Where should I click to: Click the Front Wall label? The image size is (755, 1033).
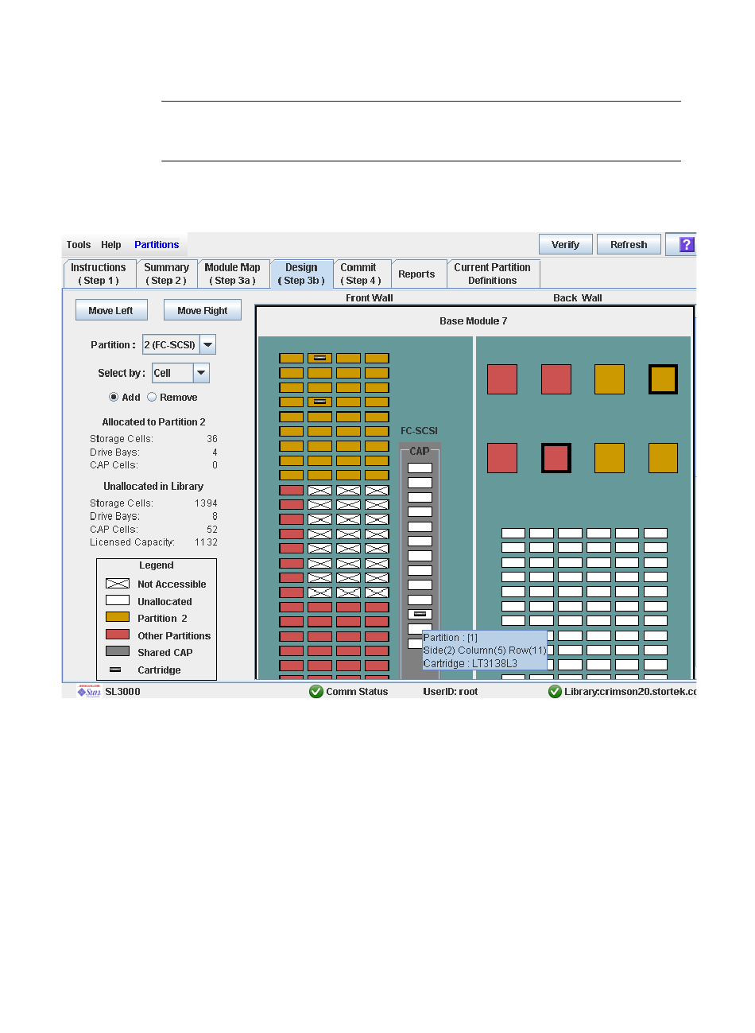click(x=370, y=298)
